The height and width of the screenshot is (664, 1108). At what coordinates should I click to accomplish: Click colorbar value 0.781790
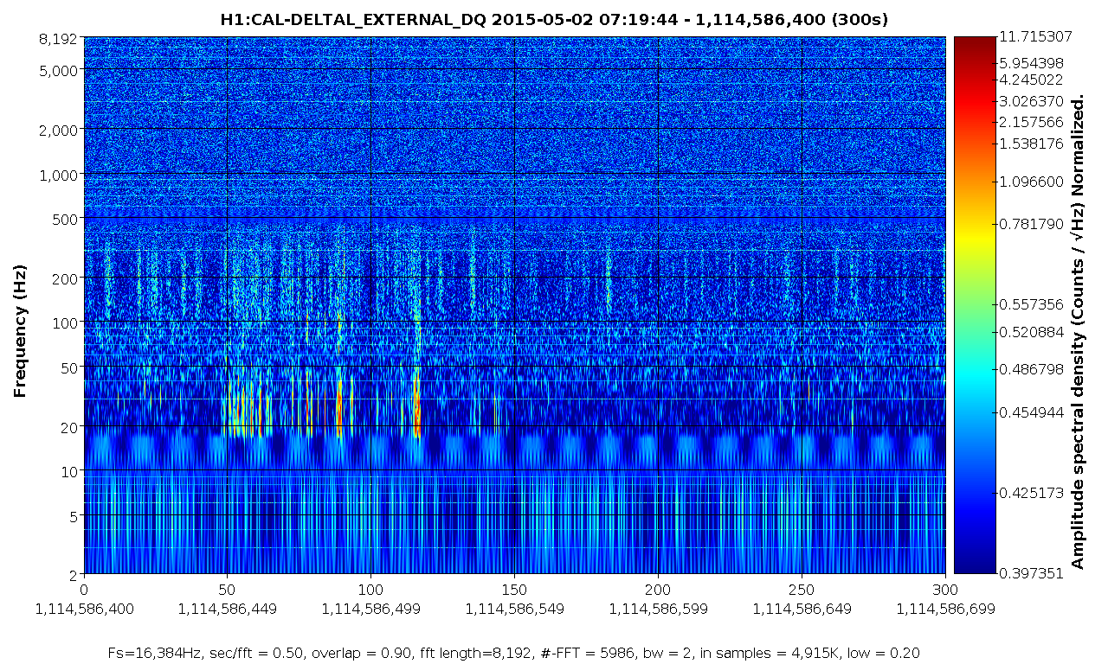pos(1031,224)
